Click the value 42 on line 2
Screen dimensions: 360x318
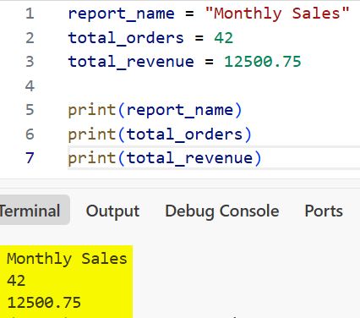[x=224, y=38]
